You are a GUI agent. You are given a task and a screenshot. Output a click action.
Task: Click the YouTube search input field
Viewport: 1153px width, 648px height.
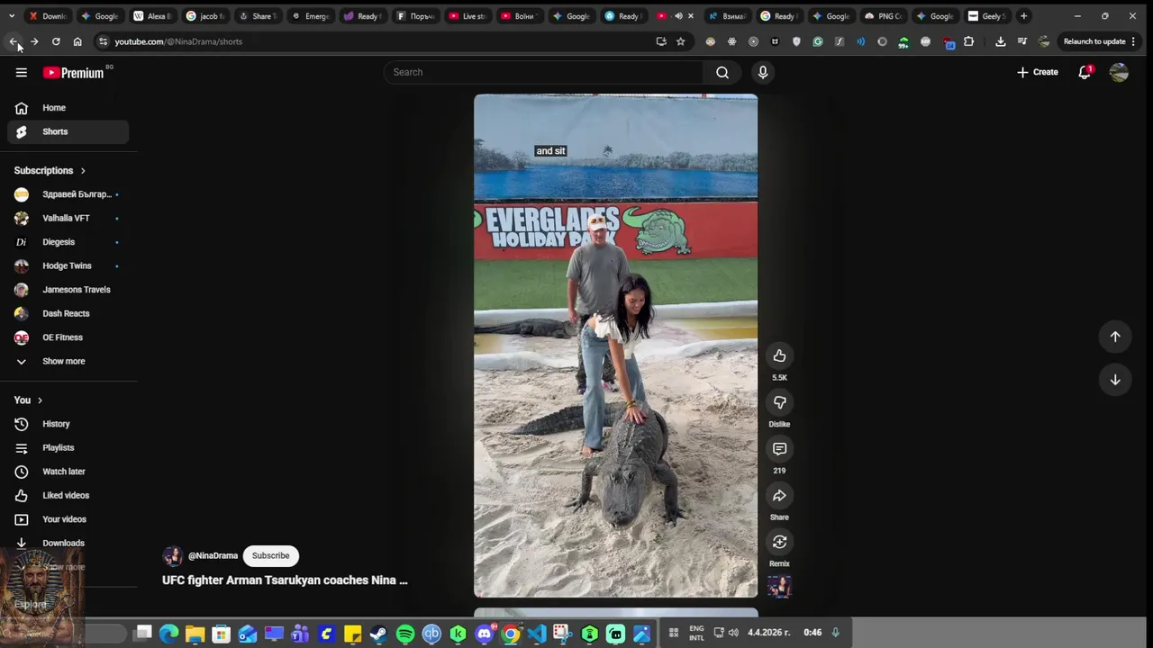[x=543, y=72]
